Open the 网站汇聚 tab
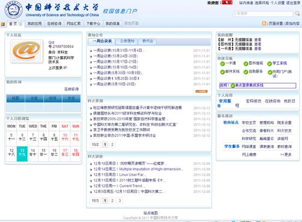Viewport: 302px width, 222px height. point(74,23)
